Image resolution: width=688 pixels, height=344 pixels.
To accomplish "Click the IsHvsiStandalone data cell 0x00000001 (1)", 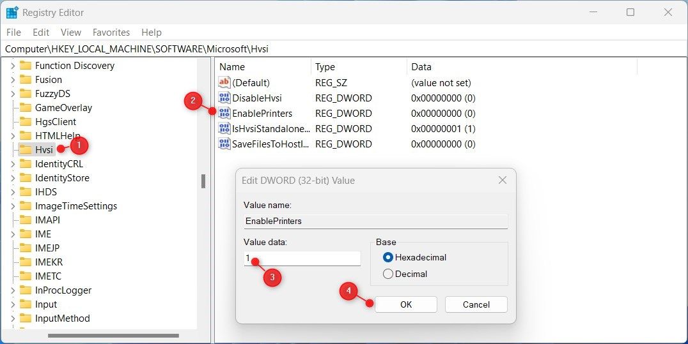I will 443,129.
